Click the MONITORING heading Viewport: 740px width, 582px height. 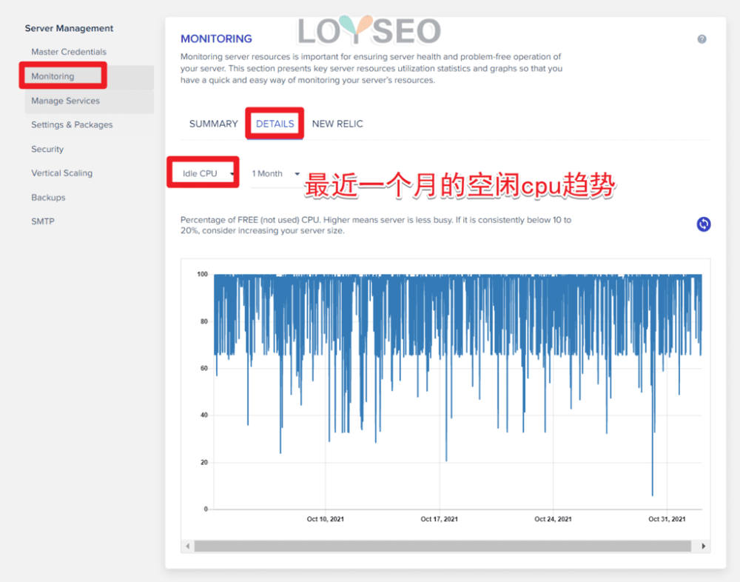216,39
